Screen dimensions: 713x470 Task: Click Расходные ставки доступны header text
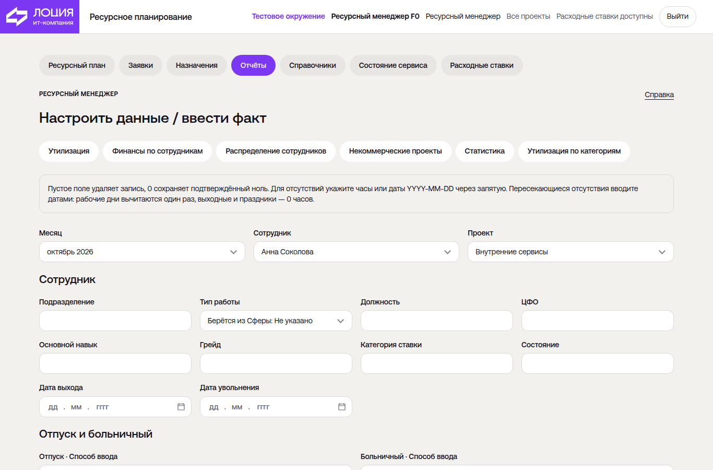(604, 16)
